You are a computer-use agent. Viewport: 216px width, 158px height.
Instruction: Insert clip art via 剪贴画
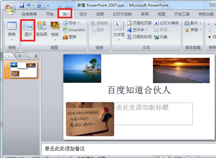coord(42,29)
